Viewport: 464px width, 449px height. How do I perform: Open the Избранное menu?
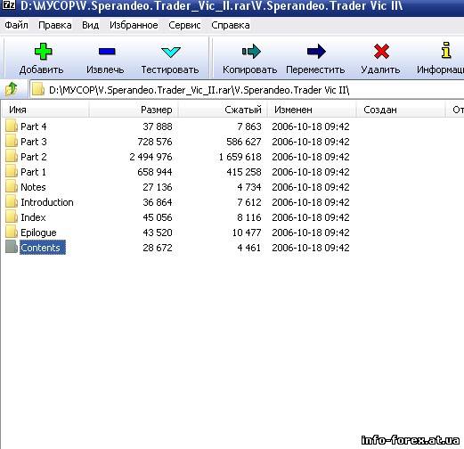[x=134, y=25]
